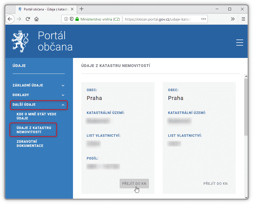Click Přejít do KN in first card
The image size is (253, 204).
(134, 183)
